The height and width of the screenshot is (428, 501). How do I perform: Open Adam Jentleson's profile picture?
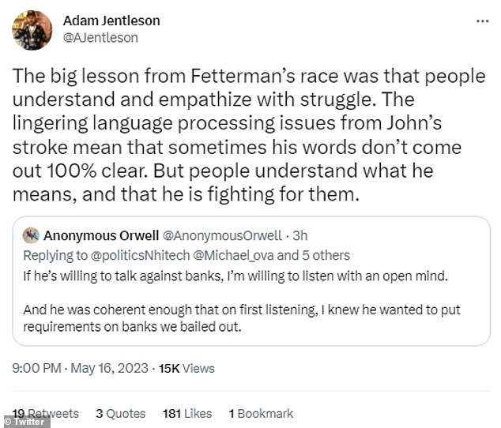point(32,30)
